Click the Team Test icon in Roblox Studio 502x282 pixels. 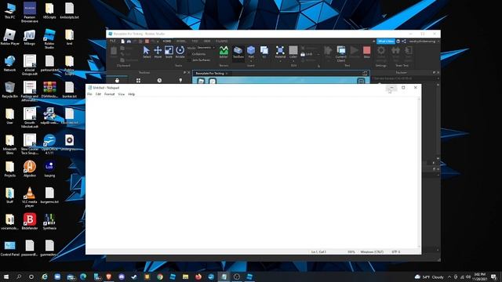(395, 53)
